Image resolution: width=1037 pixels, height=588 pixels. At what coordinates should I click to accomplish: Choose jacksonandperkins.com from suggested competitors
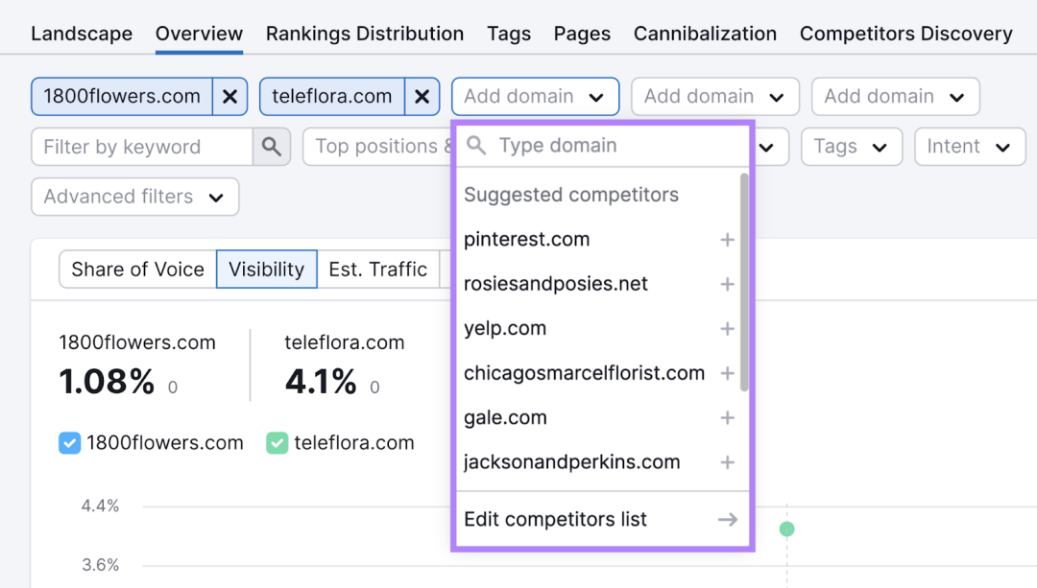571,461
